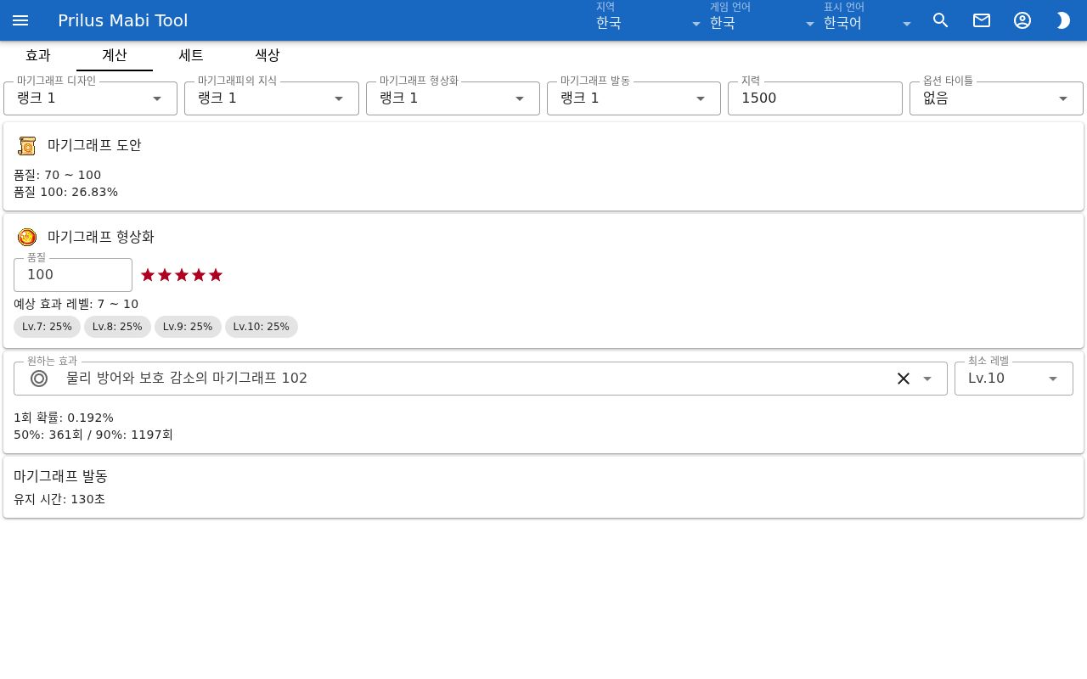This screenshot has height=679, width=1087.
Task: Toggle dark mode moon icon
Action: pos(1063,20)
